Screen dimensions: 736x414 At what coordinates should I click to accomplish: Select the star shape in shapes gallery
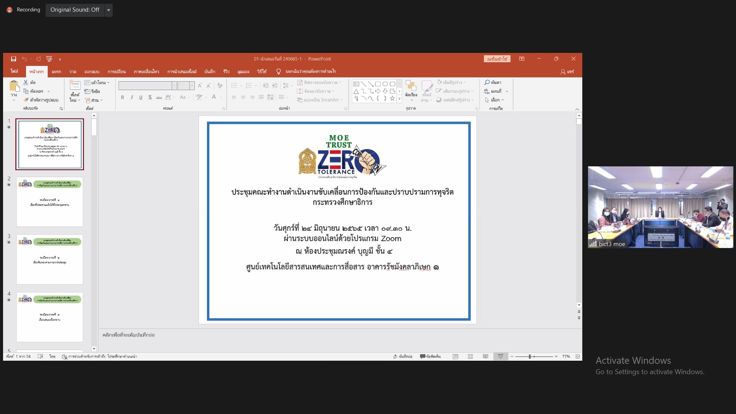(x=393, y=99)
